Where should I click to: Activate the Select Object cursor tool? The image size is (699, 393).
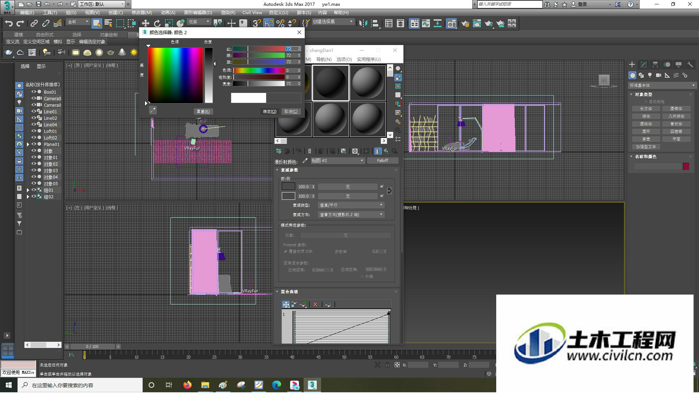tap(96, 23)
